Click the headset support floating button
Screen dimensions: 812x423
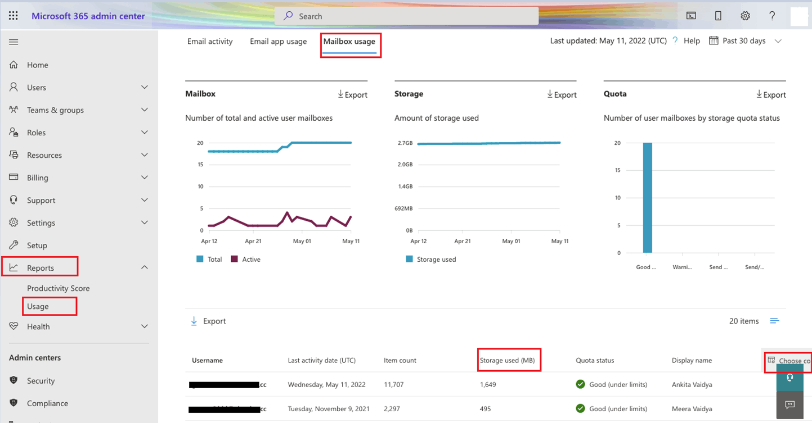(x=790, y=377)
